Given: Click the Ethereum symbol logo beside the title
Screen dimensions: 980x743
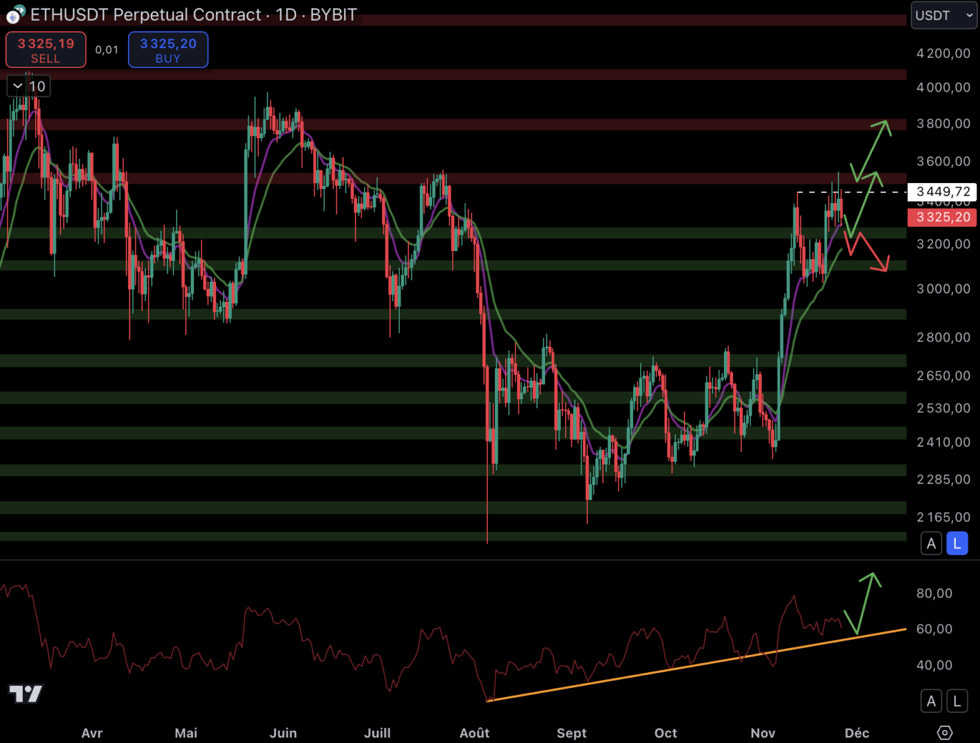Looking at the screenshot, I should (15, 14).
